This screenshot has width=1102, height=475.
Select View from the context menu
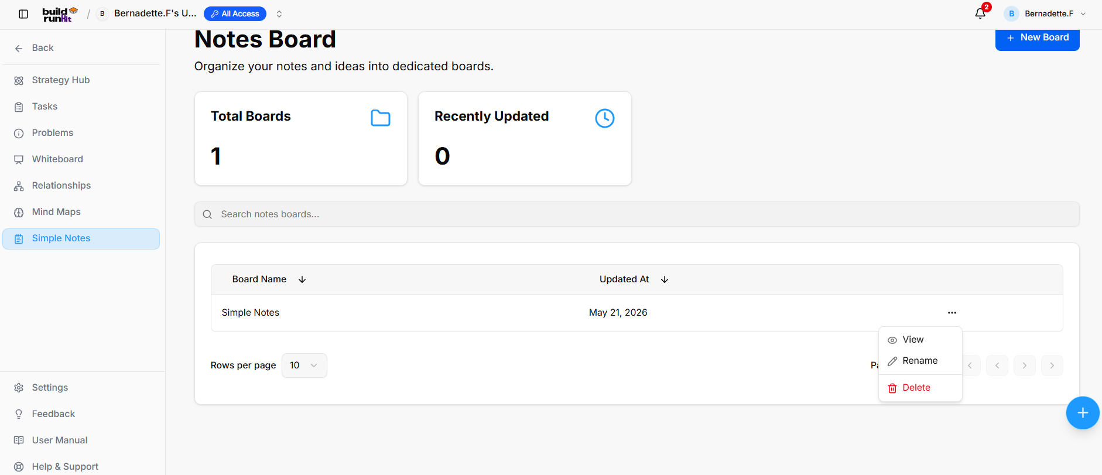pos(920,340)
